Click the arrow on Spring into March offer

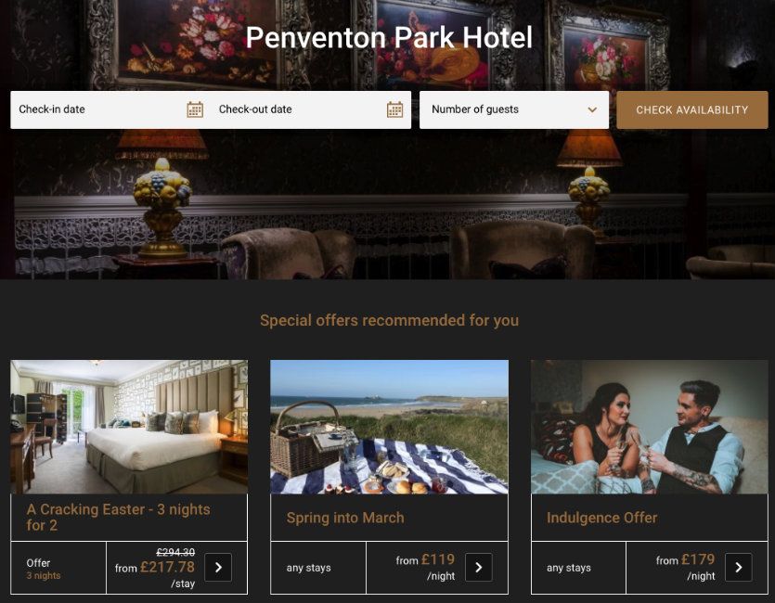(x=478, y=568)
